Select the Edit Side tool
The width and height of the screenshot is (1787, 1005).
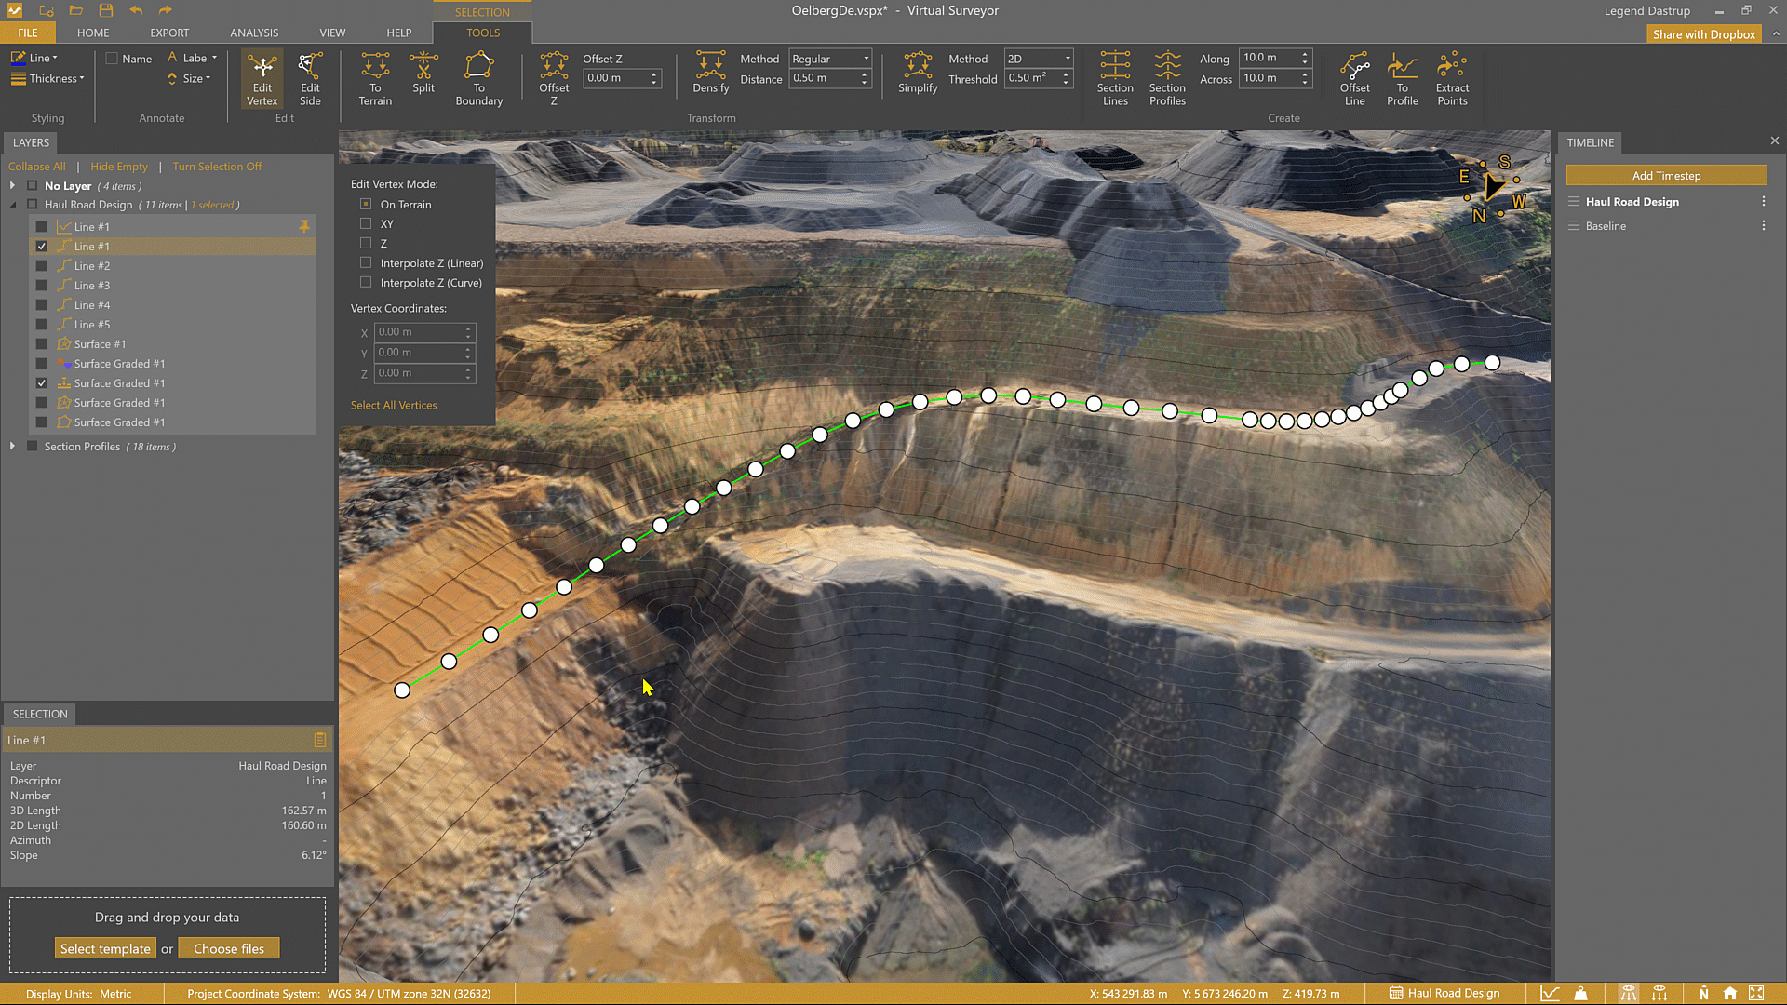[x=310, y=78]
